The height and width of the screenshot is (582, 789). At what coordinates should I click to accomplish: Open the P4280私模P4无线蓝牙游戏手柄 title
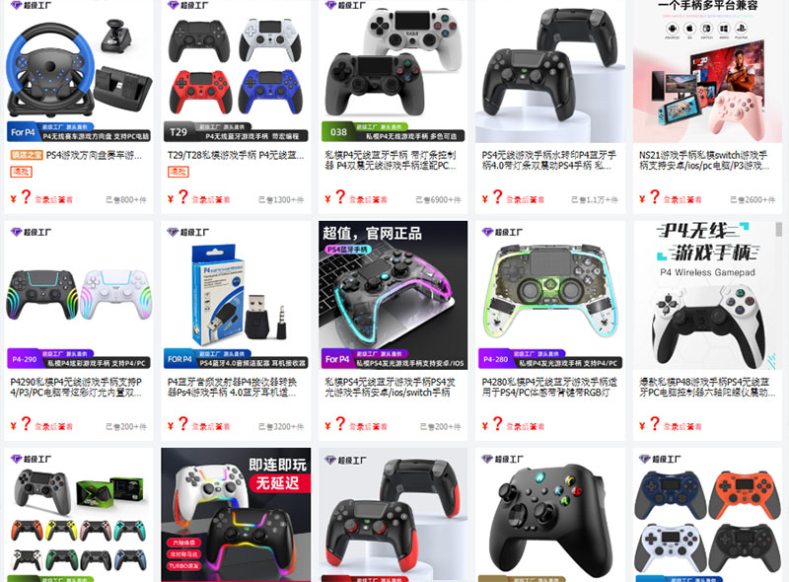point(549,387)
